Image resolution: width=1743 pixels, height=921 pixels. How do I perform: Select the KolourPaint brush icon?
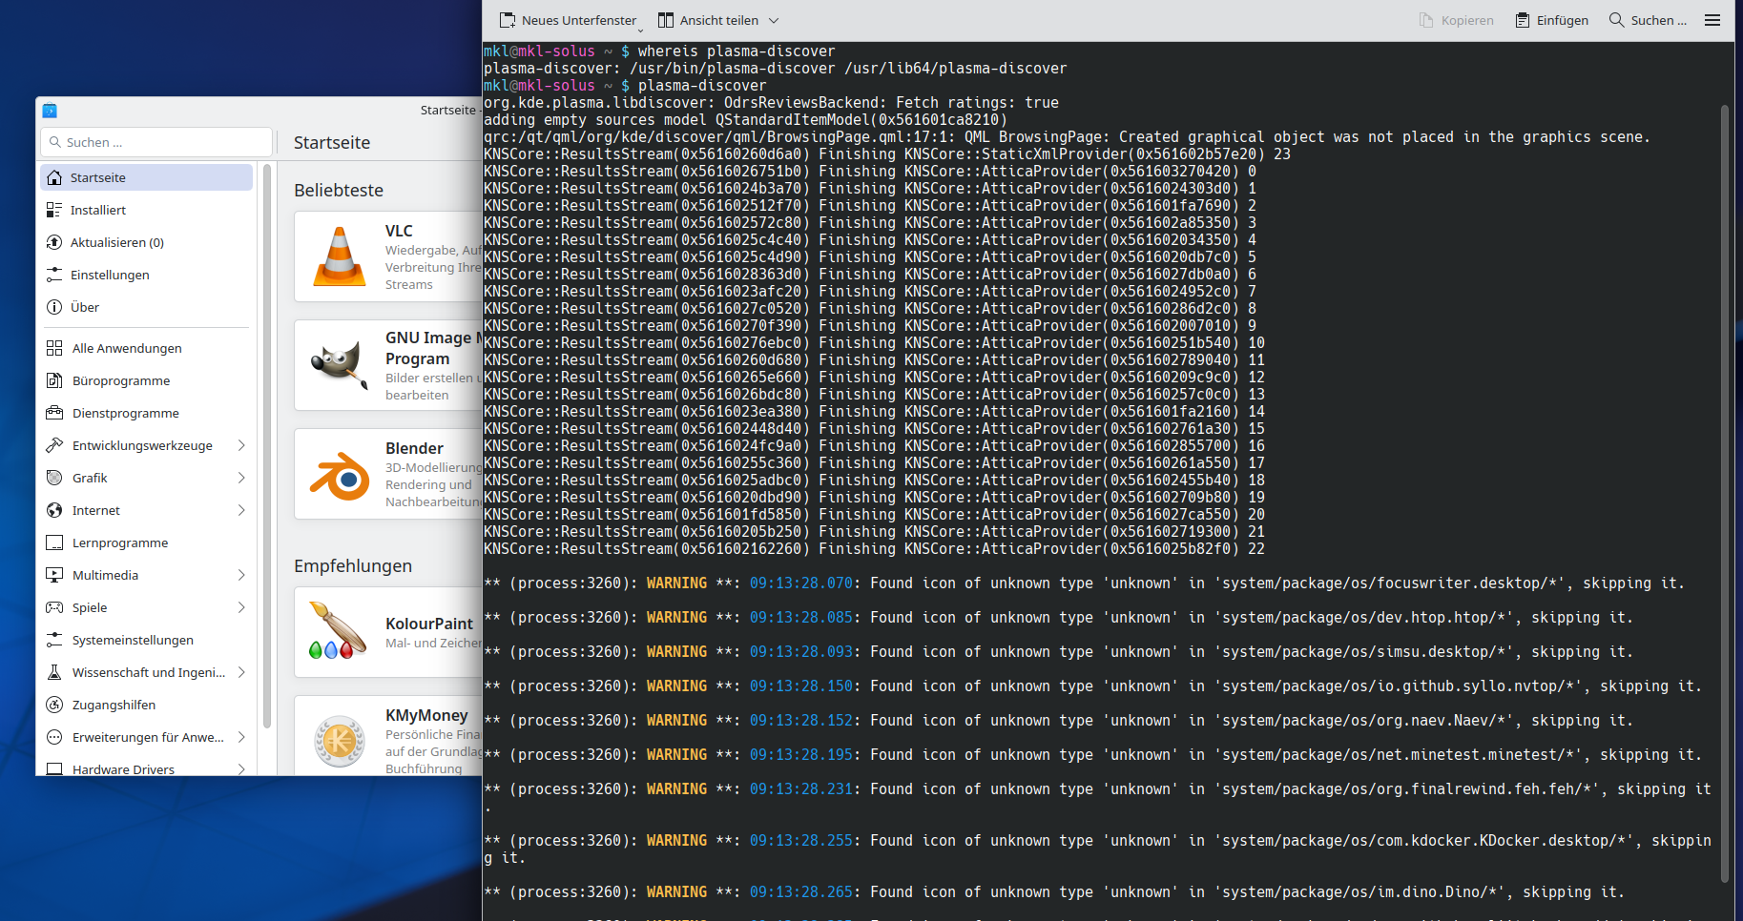click(338, 631)
